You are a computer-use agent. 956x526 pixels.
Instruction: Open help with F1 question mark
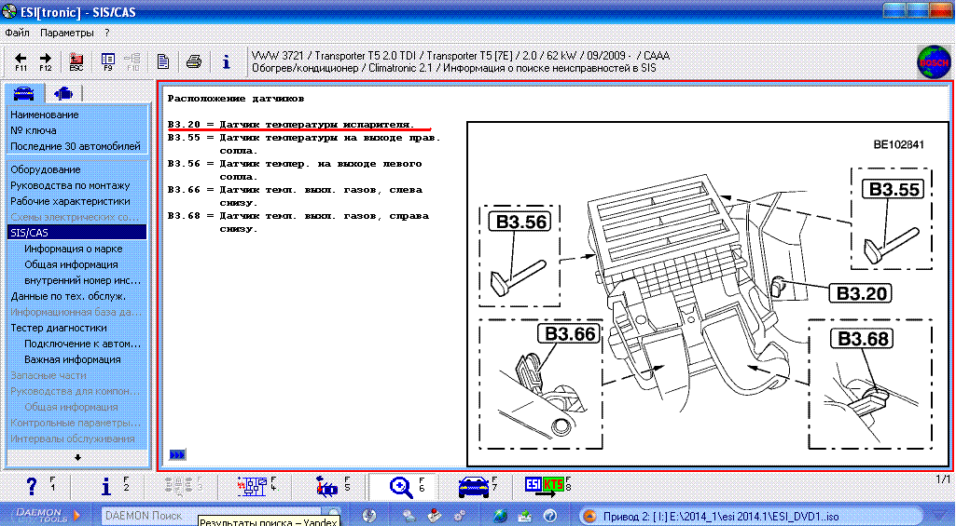point(32,486)
